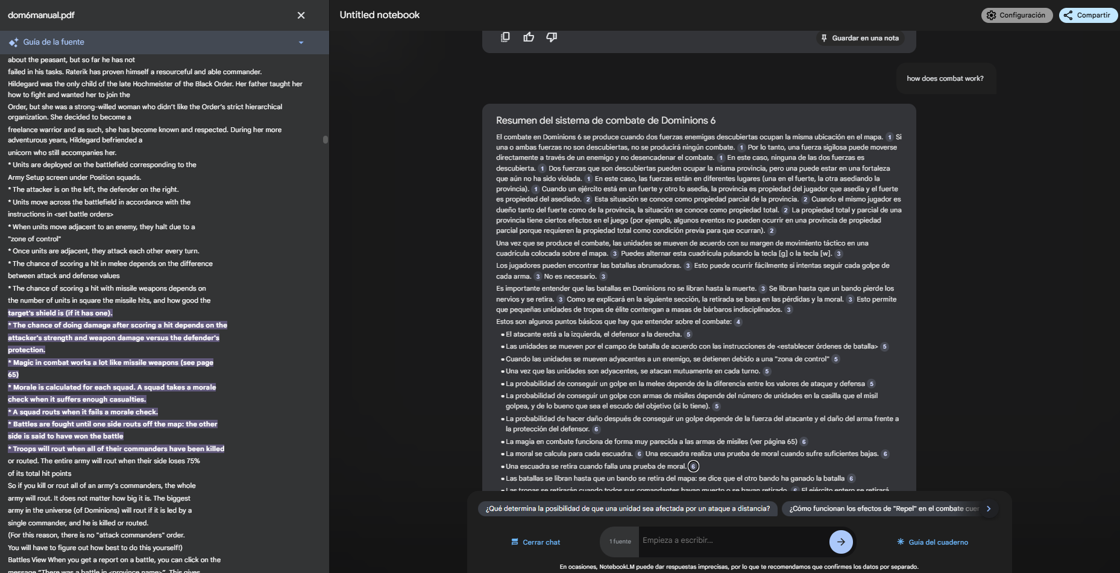The width and height of the screenshot is (1120, 573).
Task: Close the dom6manual.pdf source viewer
Action: click(301, 15)
